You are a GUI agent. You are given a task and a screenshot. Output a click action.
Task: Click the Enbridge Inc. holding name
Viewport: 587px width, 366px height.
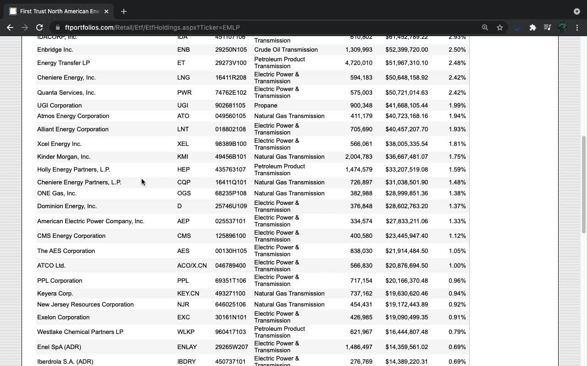(55, 49)
